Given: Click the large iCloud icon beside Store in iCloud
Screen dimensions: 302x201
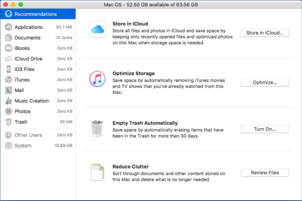Looking at the screenshot, I should 97,29.
